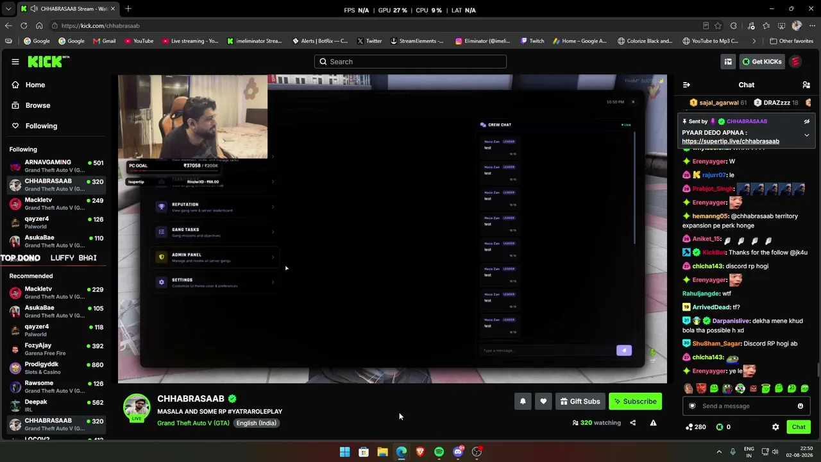Mute the CHHABRASAAB Stream tab audio
This screenshot has height=462, width=821.
[x=33, y=9]
